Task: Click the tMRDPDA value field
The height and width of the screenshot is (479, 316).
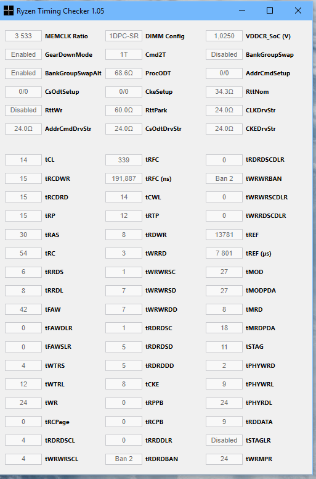Action: (x=224, y=328)
